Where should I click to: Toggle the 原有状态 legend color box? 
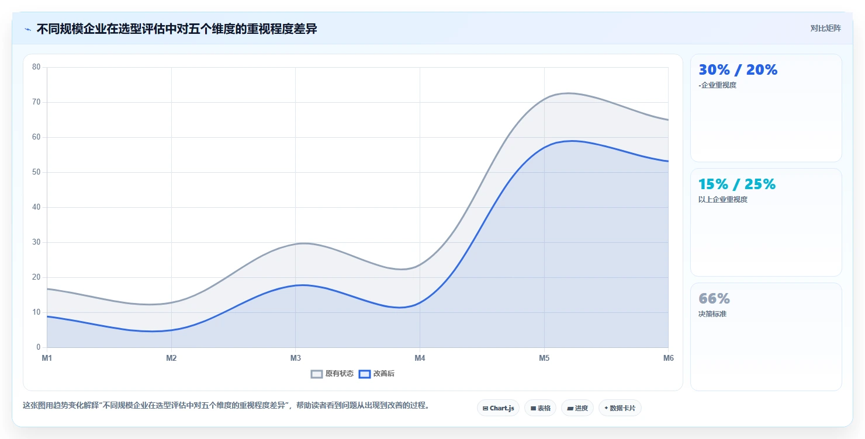[317, 374]
